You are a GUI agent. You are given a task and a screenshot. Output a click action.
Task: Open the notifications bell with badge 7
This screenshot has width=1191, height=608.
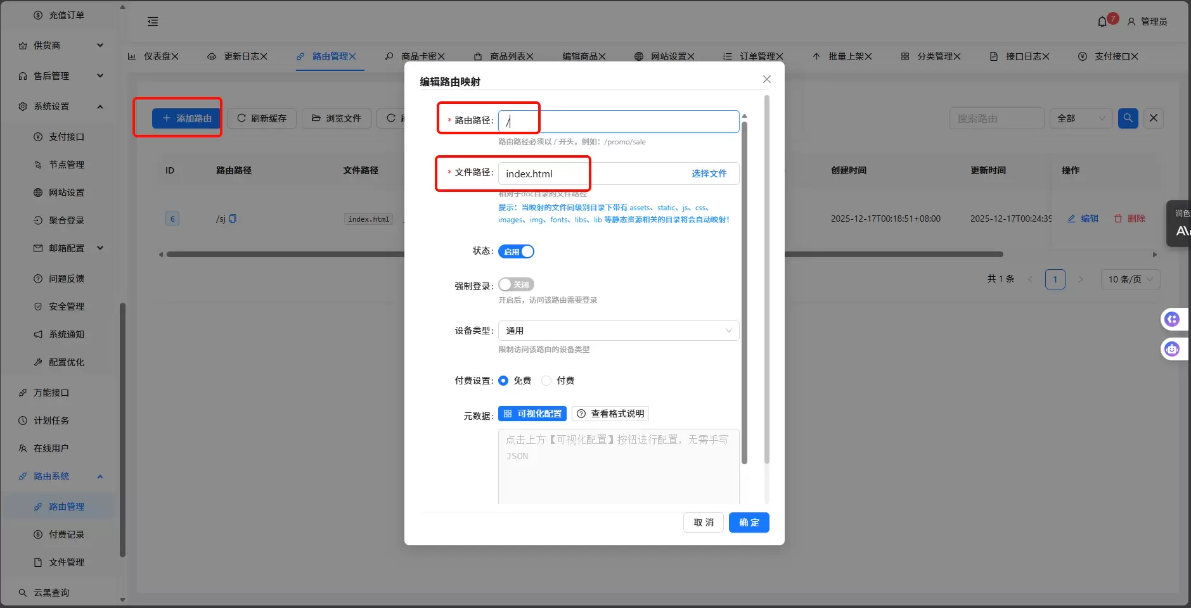tap(1104, 20)
